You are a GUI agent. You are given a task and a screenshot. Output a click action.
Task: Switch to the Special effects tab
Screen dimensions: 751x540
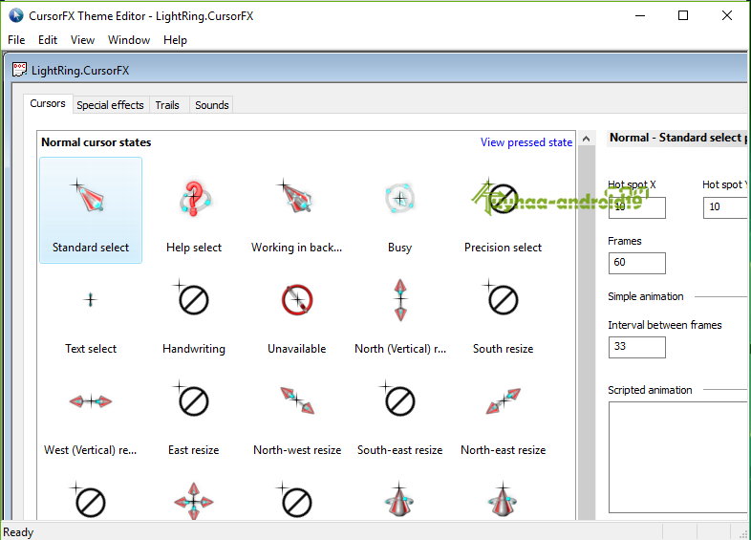pos(110,105)
